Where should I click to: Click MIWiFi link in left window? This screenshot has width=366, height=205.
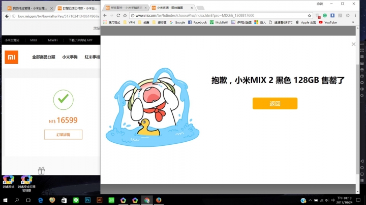pyautogui.click(x=53, y=40)
